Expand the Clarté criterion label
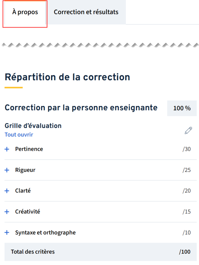The height and width of the screenshot is (265, 199). pos(23,191)
